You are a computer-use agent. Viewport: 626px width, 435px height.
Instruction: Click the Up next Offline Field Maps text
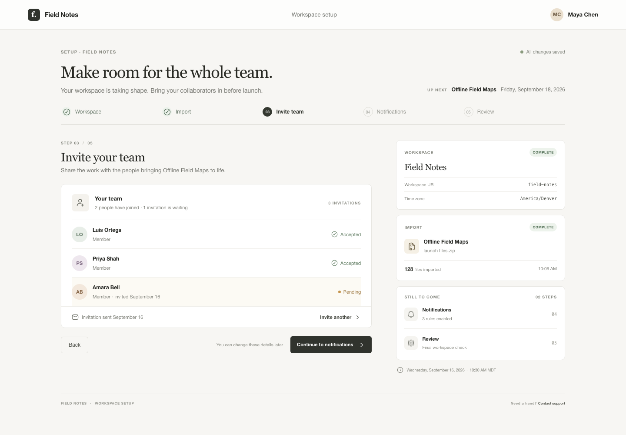(x=474, y=90)
